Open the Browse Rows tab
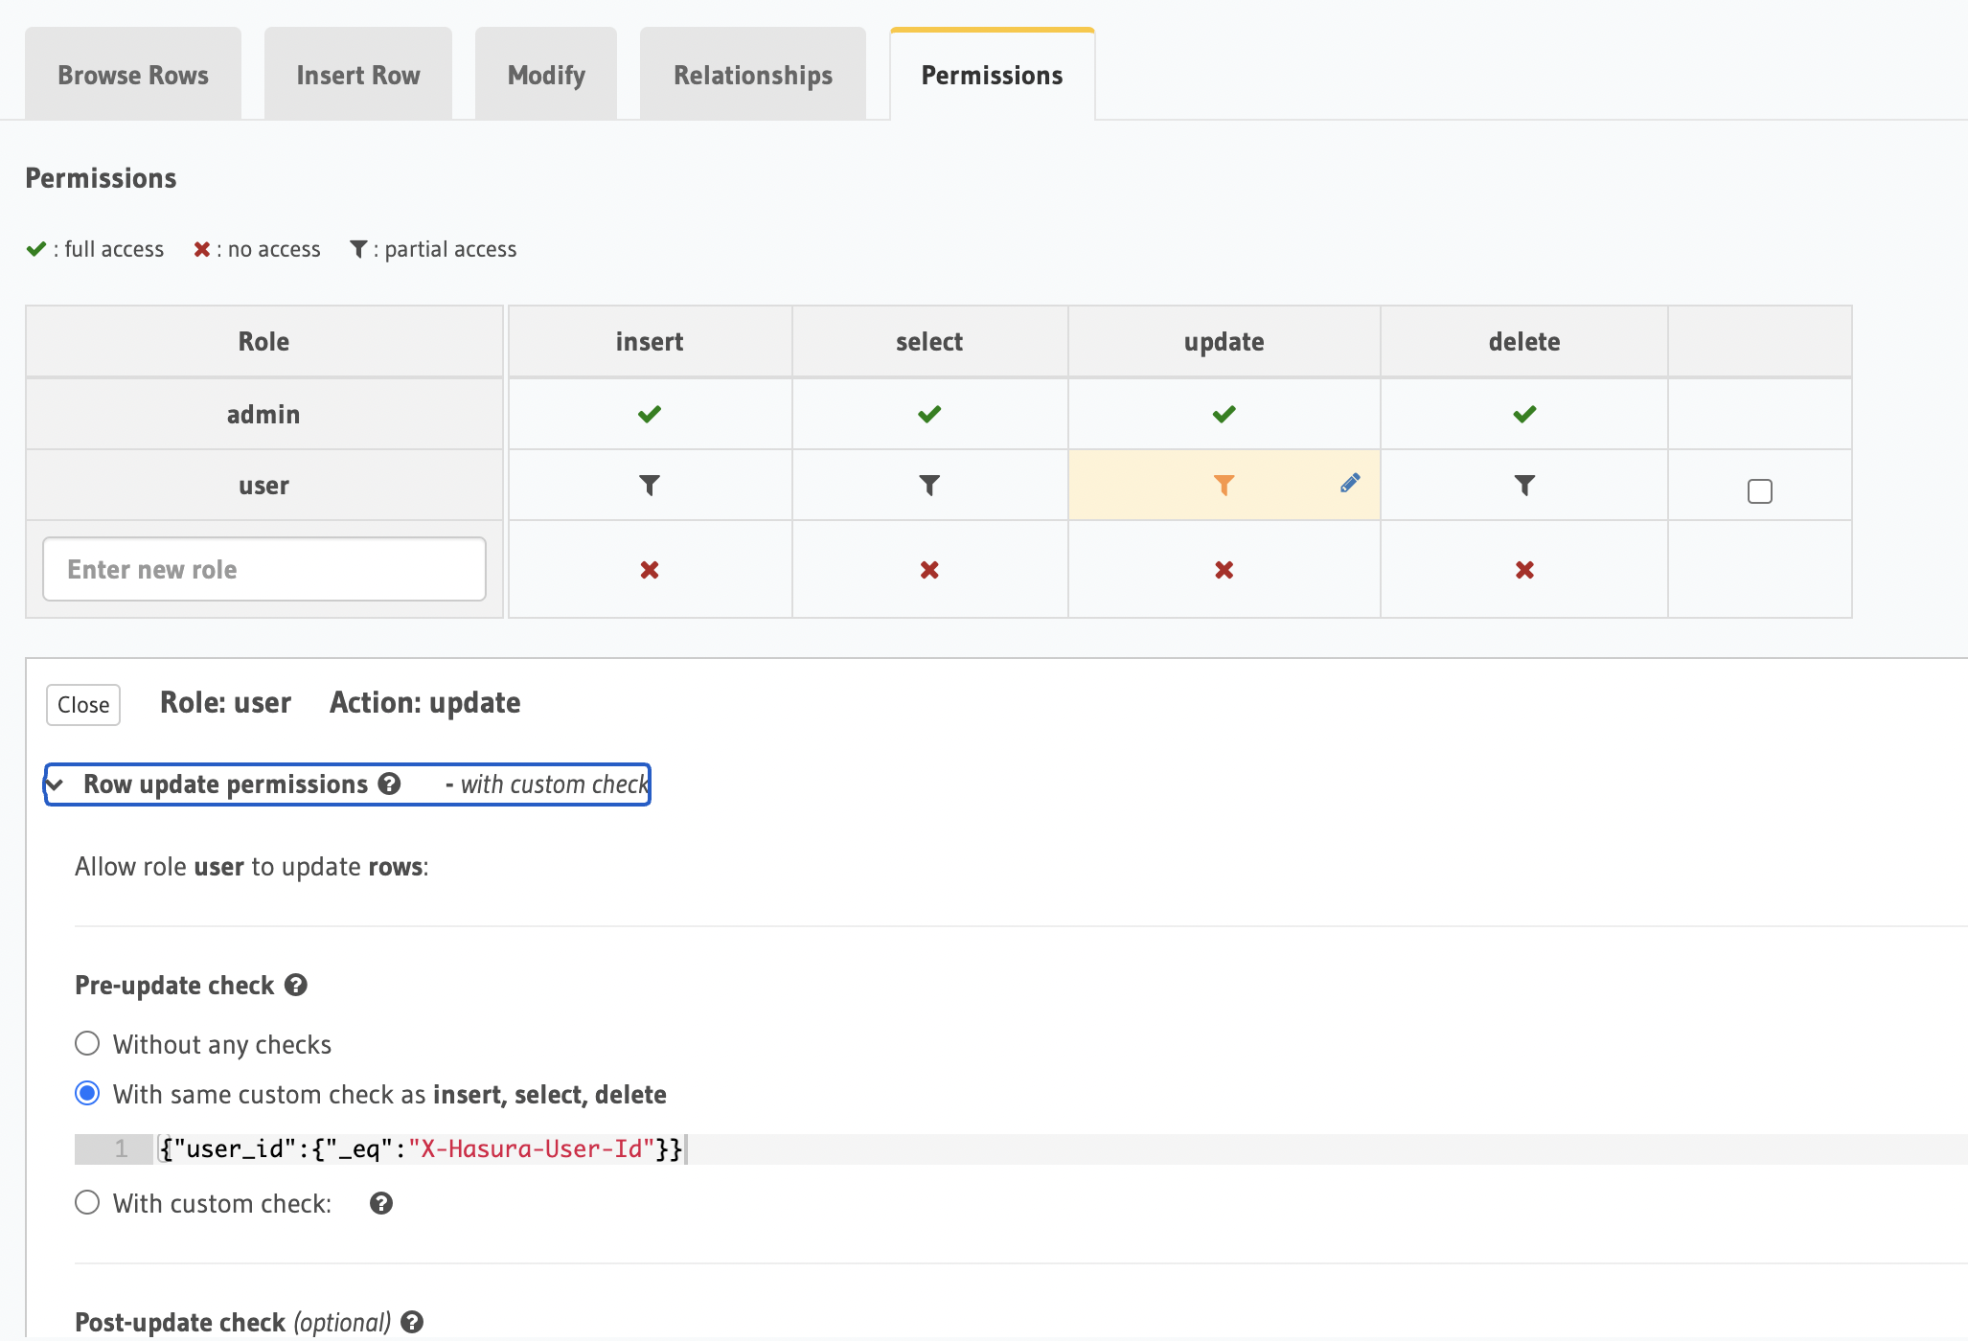The height and width of the screenshot is (1341, 1968). pos(133,75)
